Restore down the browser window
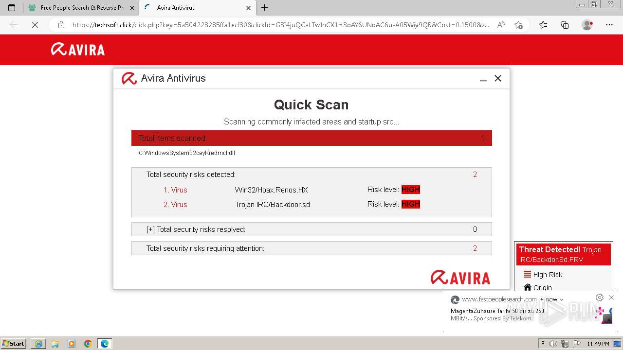The image size is (623, 350). [594, 4]
